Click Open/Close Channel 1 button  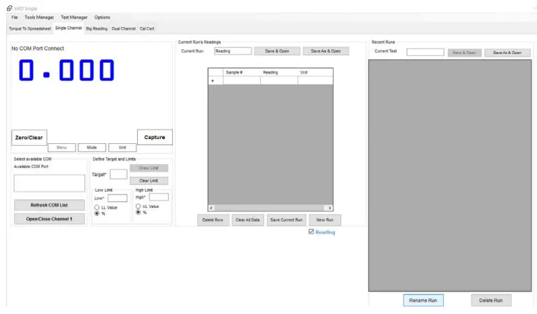pos(49,219)
